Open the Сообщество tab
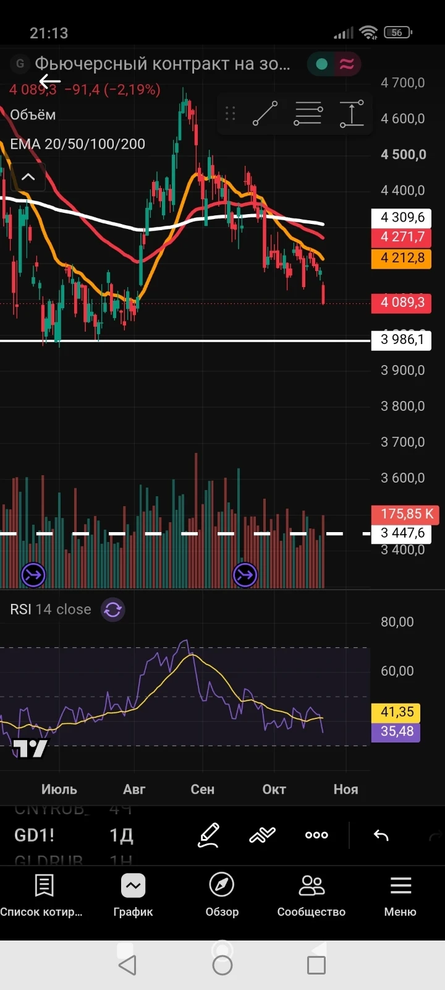Screen dimensions: 445x990 tap(311, 896)
